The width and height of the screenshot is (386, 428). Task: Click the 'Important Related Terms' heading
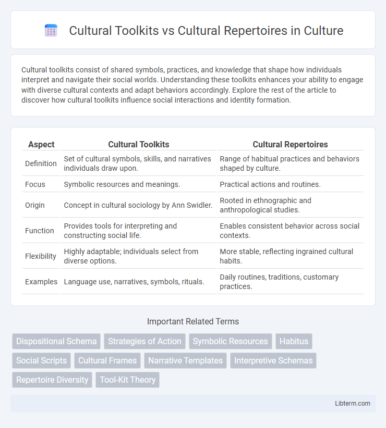click(x=193, y=322)
